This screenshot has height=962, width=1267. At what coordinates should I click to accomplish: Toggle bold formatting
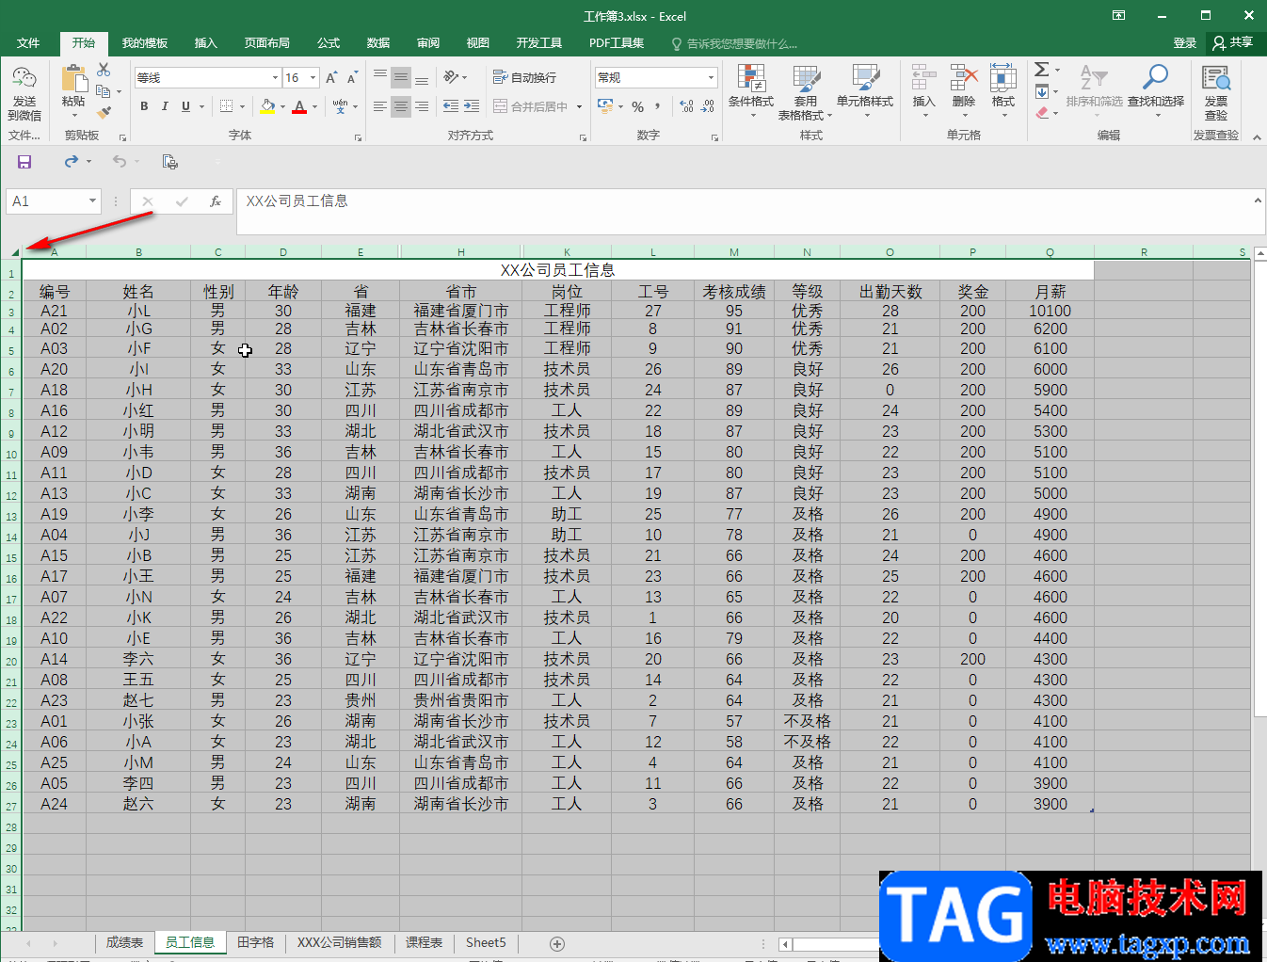tap(144, 106)
